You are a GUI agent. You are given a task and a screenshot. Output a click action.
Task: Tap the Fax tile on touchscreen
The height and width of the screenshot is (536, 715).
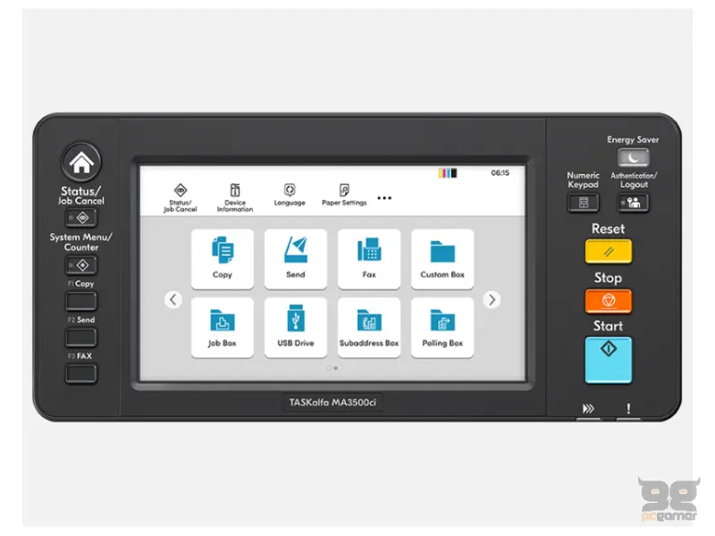pyautogui.click(x=369, y=259)
